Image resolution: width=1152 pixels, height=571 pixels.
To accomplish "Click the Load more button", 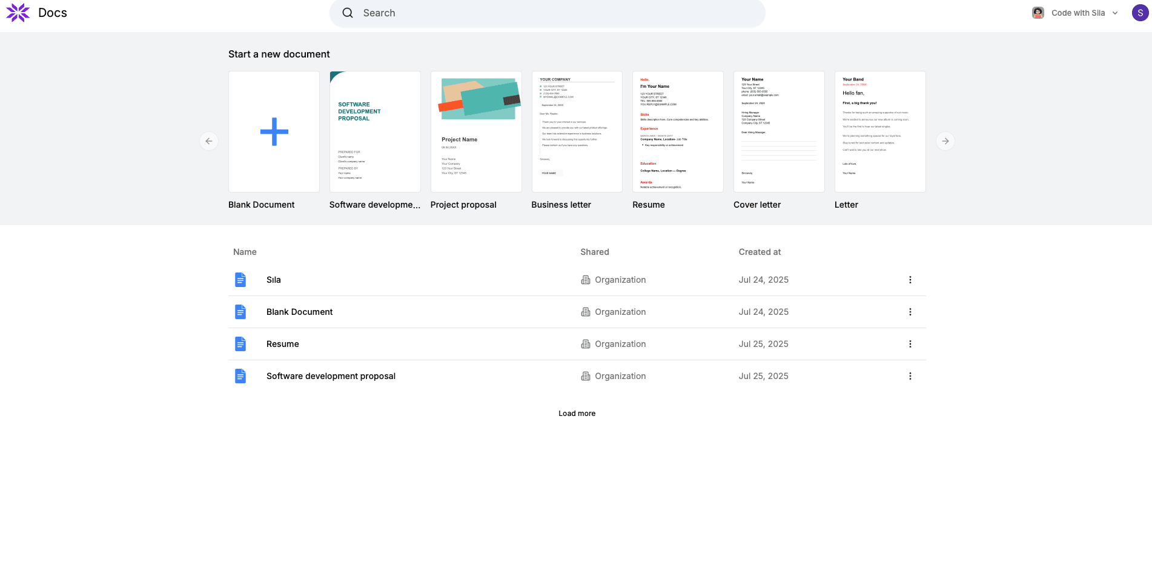I will [577, 413].
